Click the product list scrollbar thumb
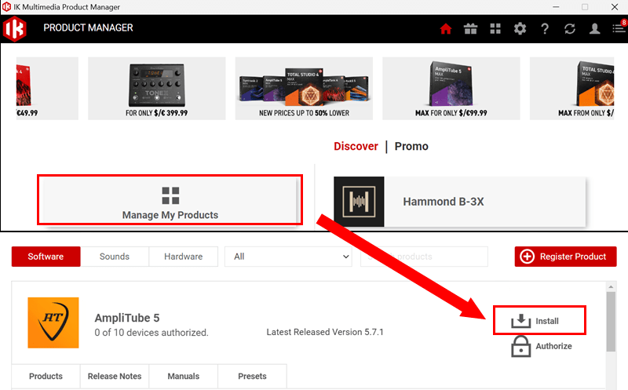Viewport: 628px width, 390px height. point(611,322)
